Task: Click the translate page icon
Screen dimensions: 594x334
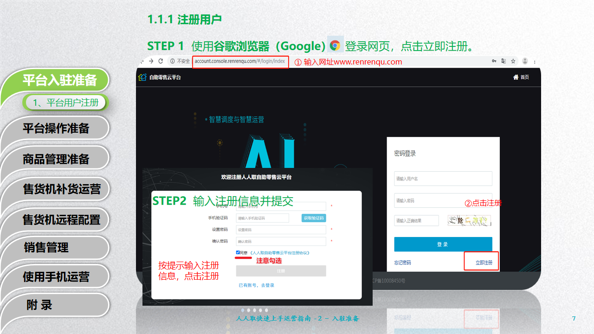Action: coord(504,61)
